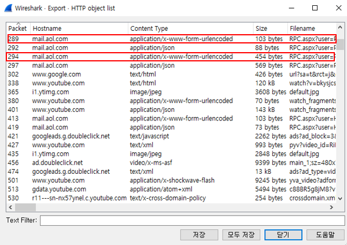Sort by the Content Type column header
Viewport: 347px width, 245px height.
(190, 28)
